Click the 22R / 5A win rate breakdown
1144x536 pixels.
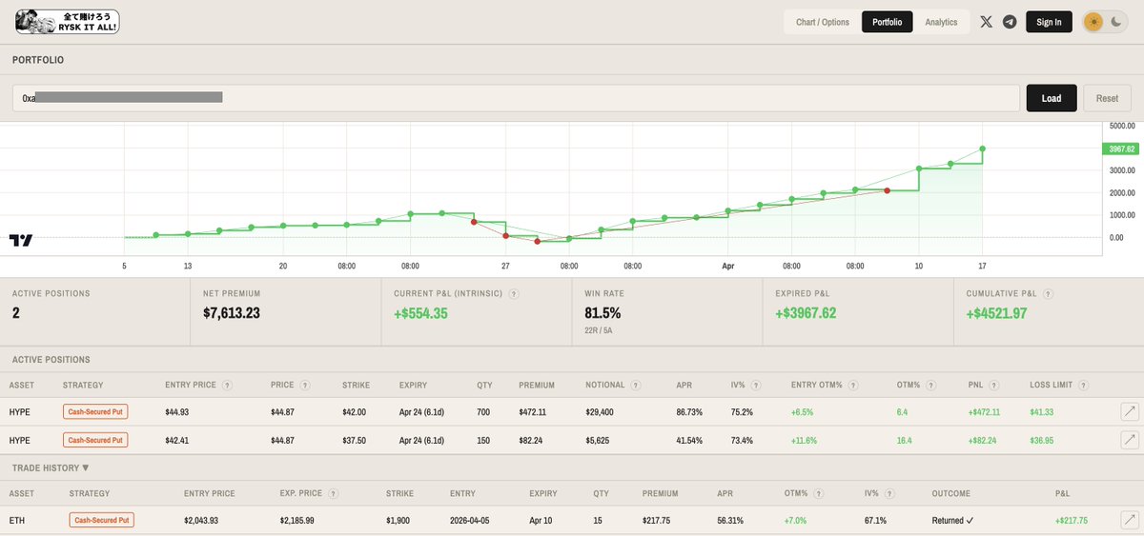pos(601,329)
